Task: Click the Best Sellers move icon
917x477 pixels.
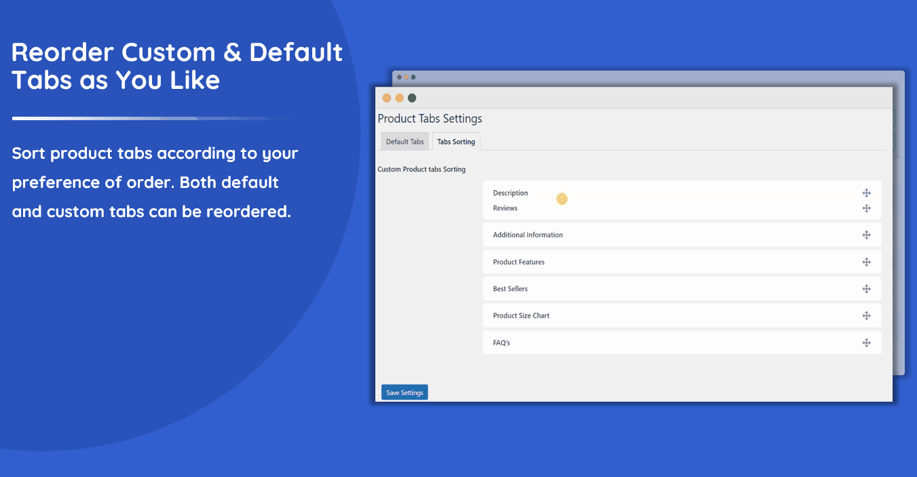Action: 866,289
